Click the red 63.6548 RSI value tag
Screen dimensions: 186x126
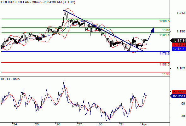(179, 92)
